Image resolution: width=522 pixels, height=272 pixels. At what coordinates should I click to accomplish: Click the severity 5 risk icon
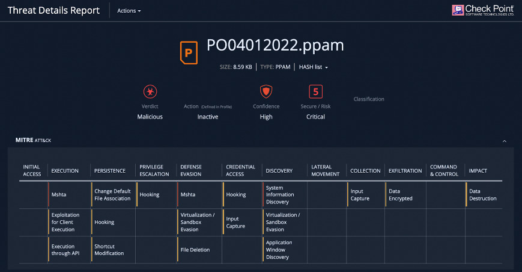[x=315, y=91]
